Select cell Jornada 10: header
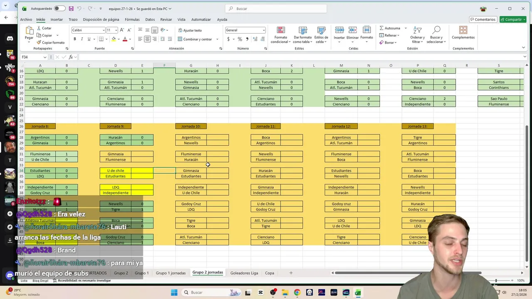The height and width of the screenshot is (299, 532). tap(191, 126)
